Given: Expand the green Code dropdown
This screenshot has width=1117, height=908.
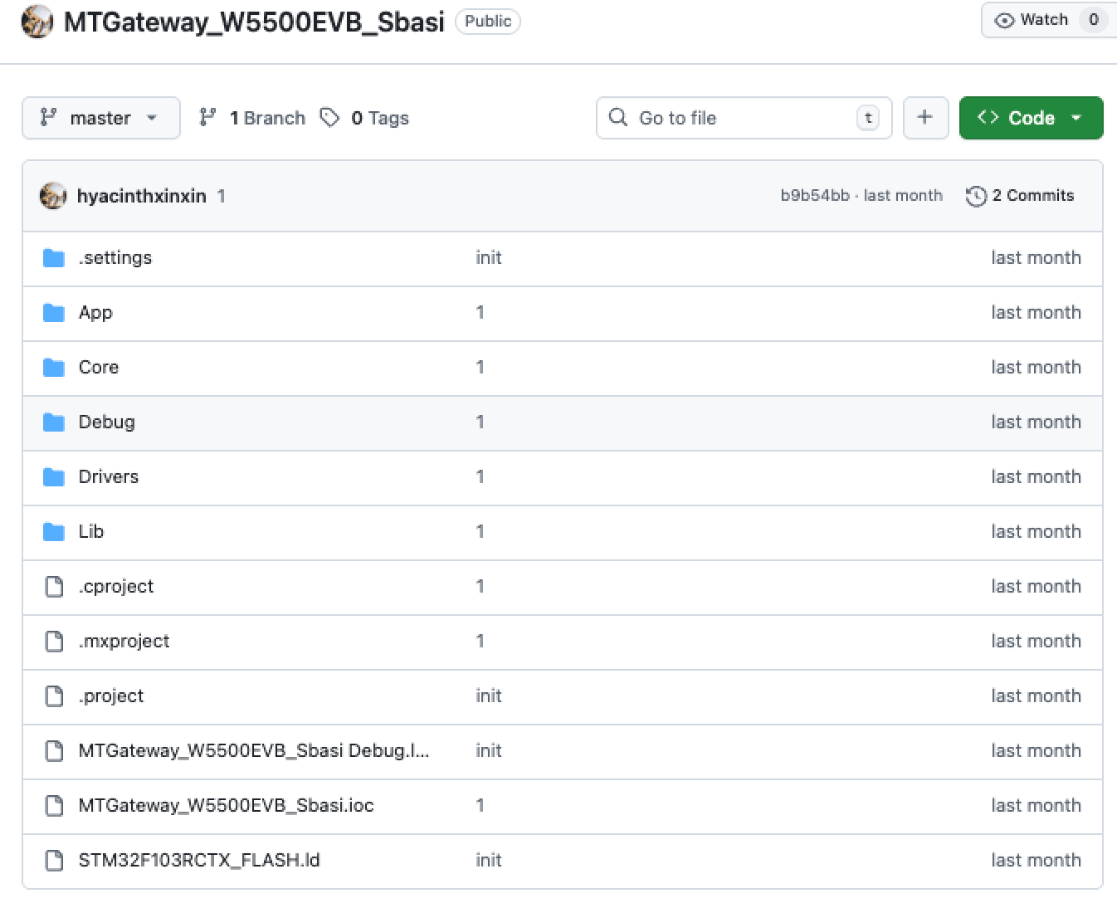Looking at the screenshot, I should point(1031,118).
